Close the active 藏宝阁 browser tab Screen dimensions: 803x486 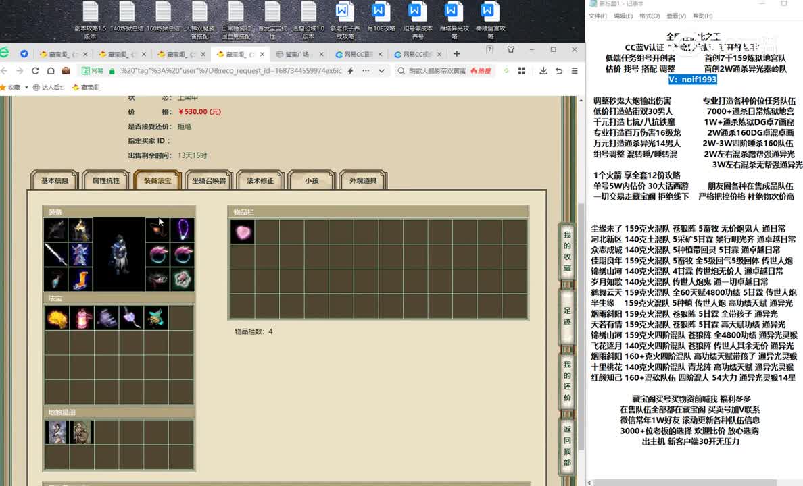(x=262, y=54)
